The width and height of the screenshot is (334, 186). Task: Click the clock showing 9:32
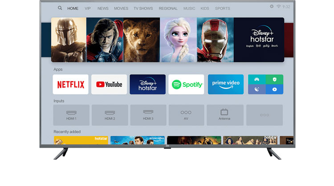tap(286, 7)
